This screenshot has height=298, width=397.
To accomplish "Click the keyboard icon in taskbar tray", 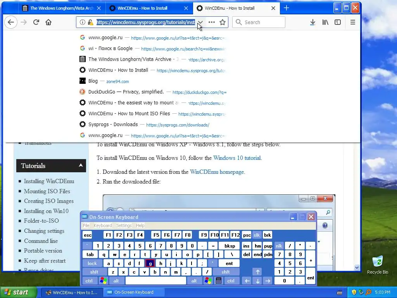I will 340,293.
